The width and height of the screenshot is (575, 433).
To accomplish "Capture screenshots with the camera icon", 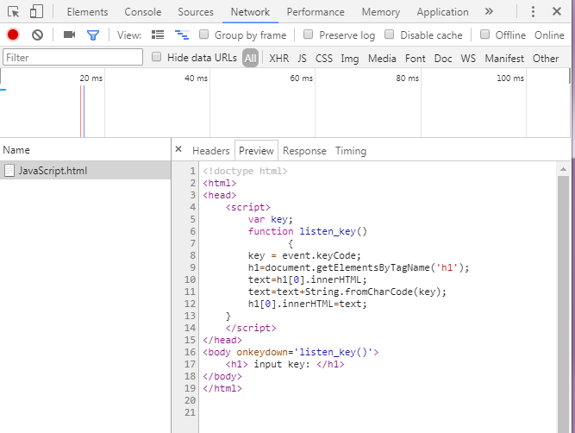I will (x=69, y=35).
